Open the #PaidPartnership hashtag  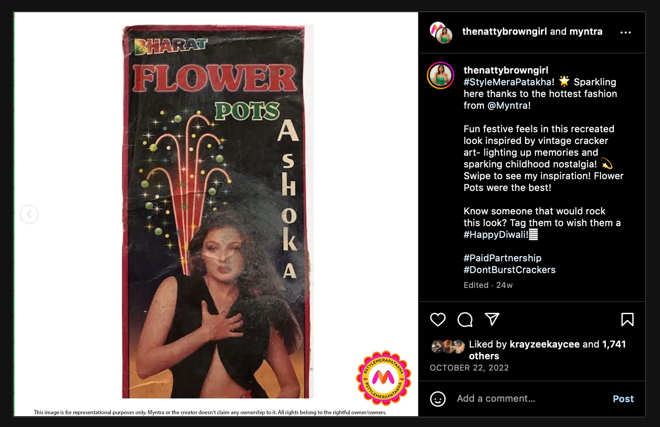click(502, 258)
